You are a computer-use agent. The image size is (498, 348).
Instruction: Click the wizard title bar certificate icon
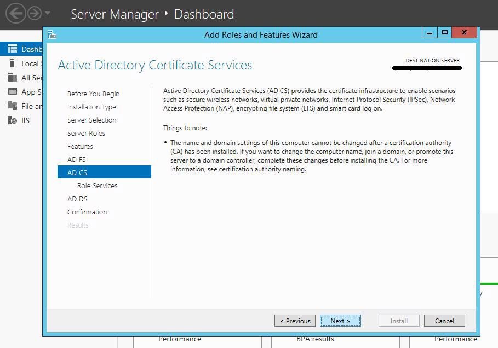[51, 34]
